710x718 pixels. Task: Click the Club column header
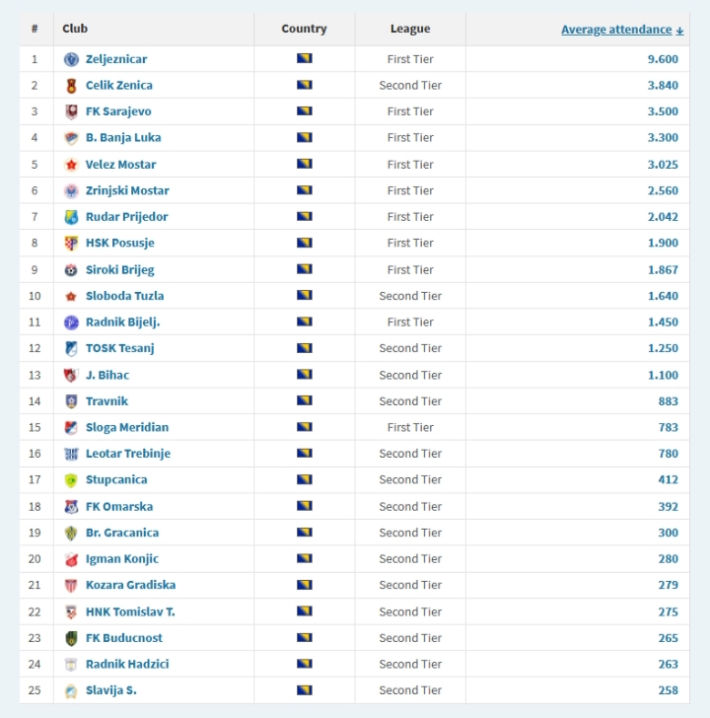(75, 29)
